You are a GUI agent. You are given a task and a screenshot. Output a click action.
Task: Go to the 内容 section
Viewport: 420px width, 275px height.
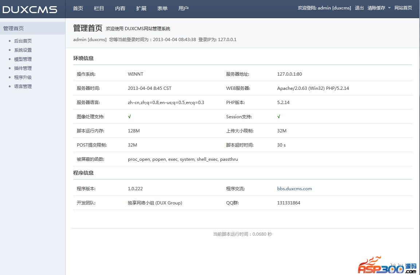tap(120, 8)
